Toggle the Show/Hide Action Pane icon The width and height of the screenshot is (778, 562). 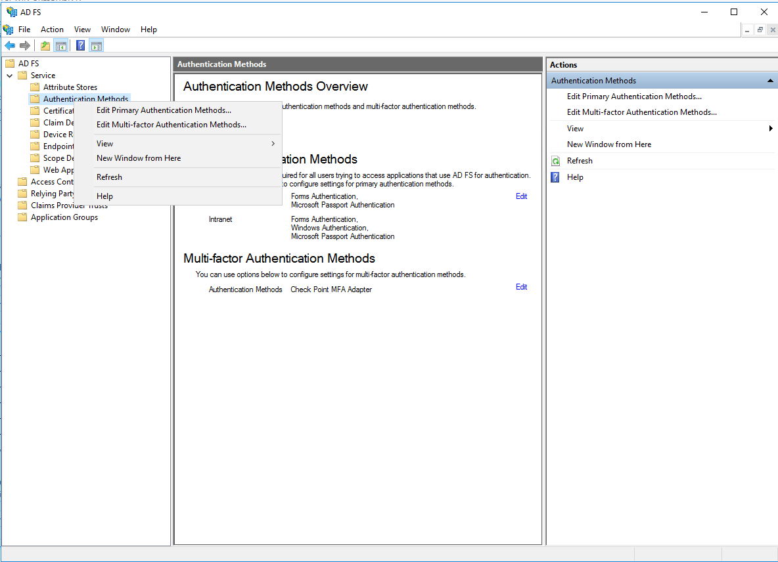click(97, 45)
